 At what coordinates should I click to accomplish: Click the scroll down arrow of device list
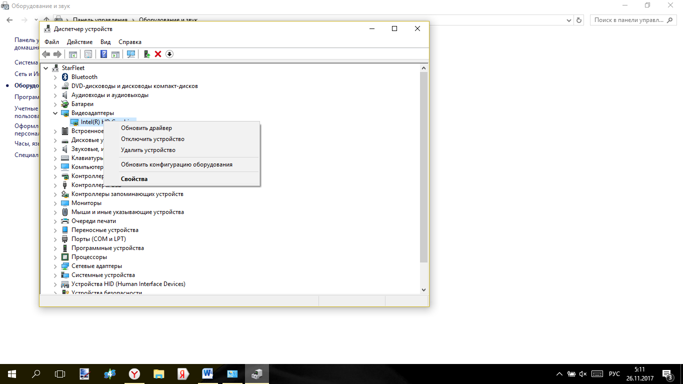point(423,289)
